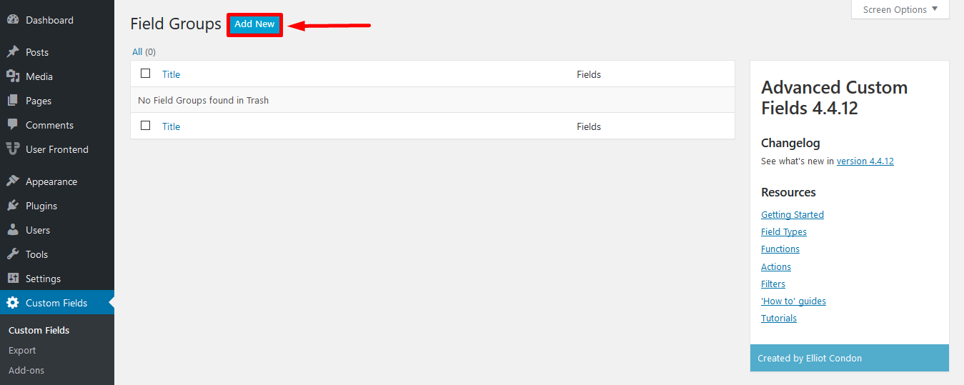Click the Comments speech bubble icon

(x=13, y=125)
